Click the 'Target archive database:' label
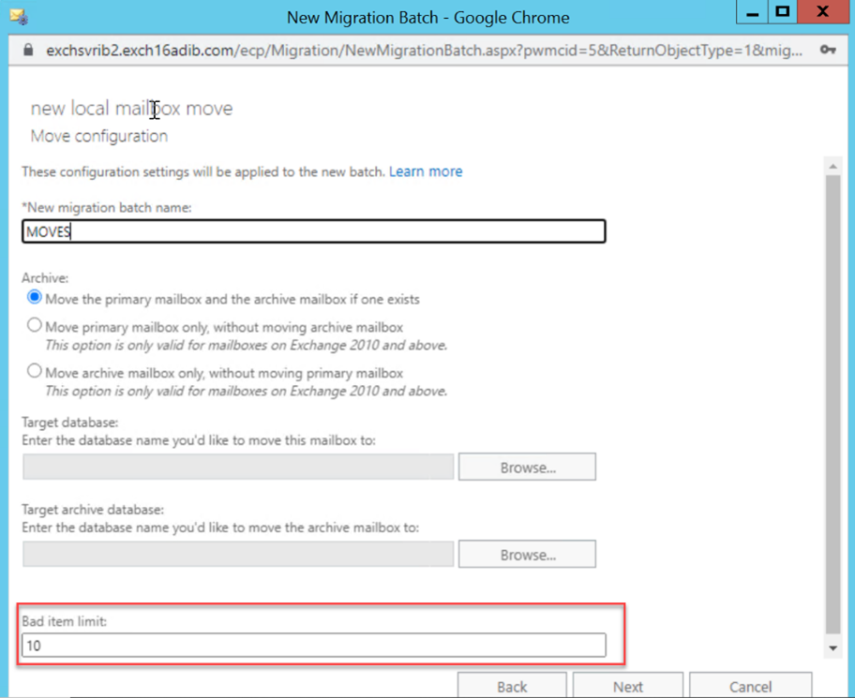This screenshot has width=855, height=698. tap(93, 510)
